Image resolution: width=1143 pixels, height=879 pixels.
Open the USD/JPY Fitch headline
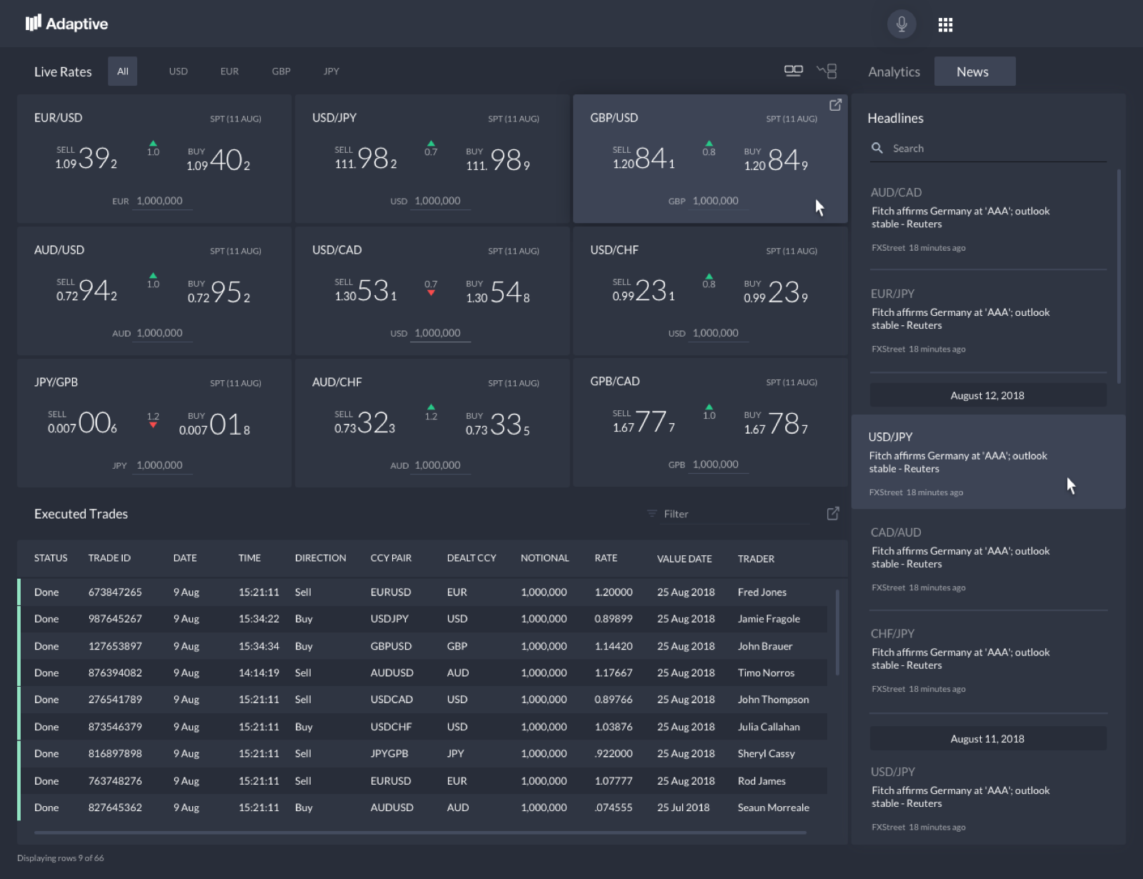click(959, 462)
